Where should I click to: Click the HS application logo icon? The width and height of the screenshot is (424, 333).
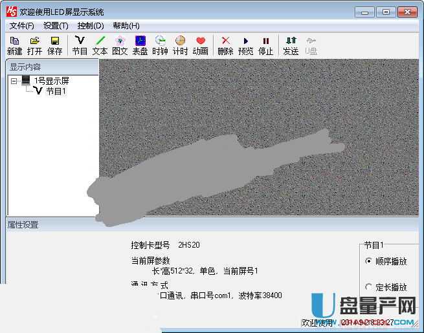click(12, 12)
